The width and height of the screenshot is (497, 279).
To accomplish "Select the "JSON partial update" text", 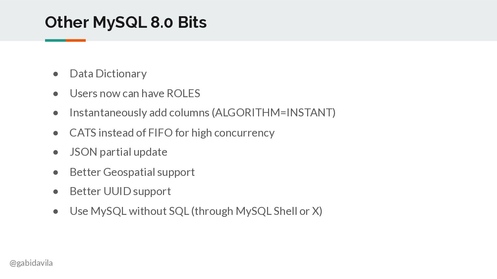I will (x=118, y=152).
